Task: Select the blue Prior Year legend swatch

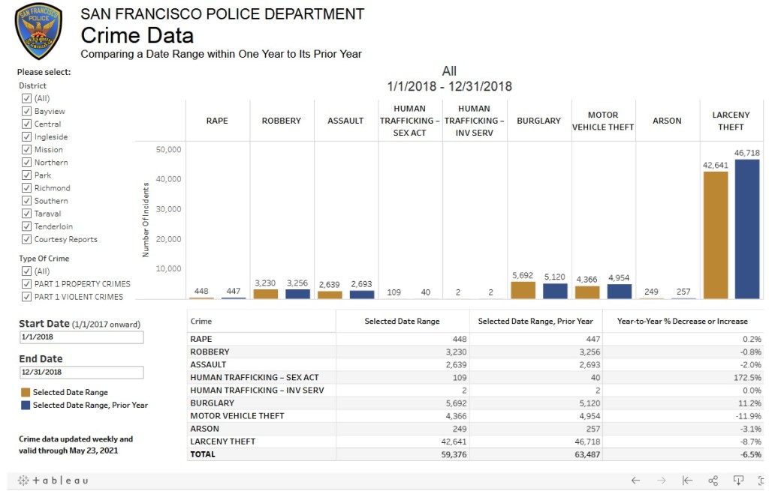Action: tap(26, 405)
